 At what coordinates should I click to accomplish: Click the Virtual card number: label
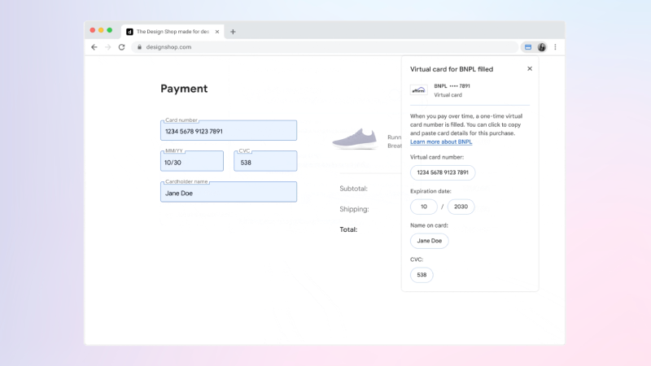tap(437, 157)
